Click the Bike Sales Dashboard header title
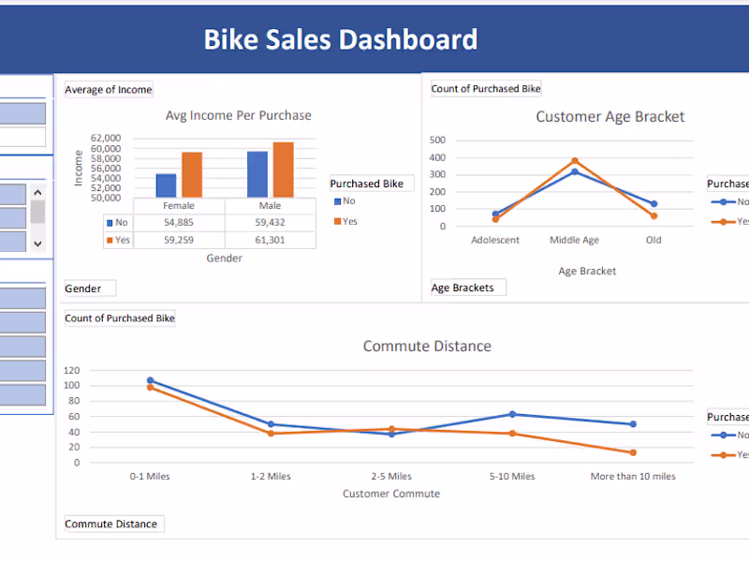The width and height of the screenshot is (749, 562). (341, 39)
